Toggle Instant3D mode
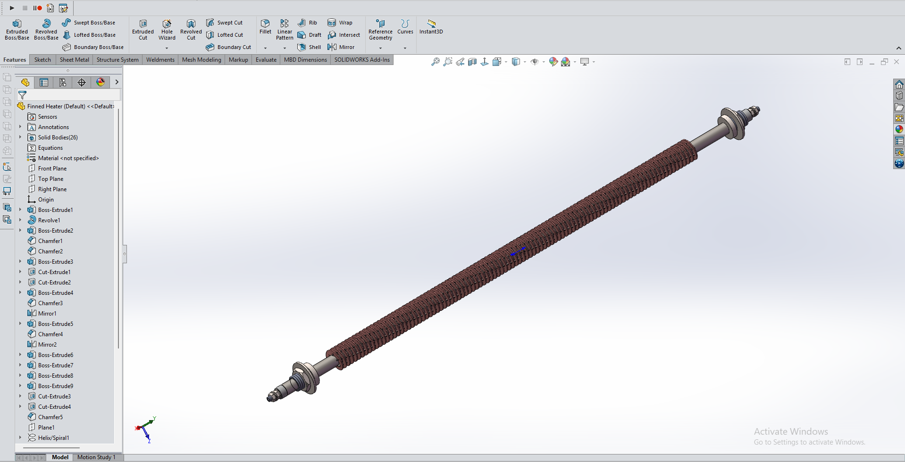 click(431, 27)
